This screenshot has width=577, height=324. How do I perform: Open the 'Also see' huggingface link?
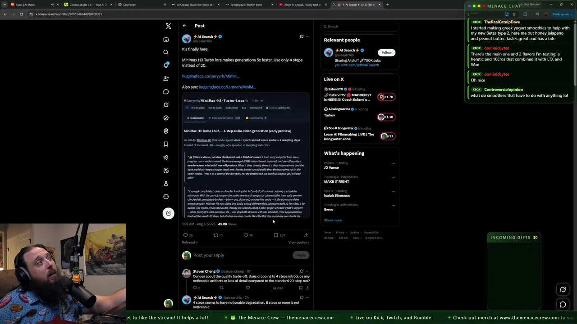coord(227,87)
